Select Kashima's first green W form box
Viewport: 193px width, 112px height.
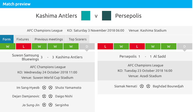8,47
